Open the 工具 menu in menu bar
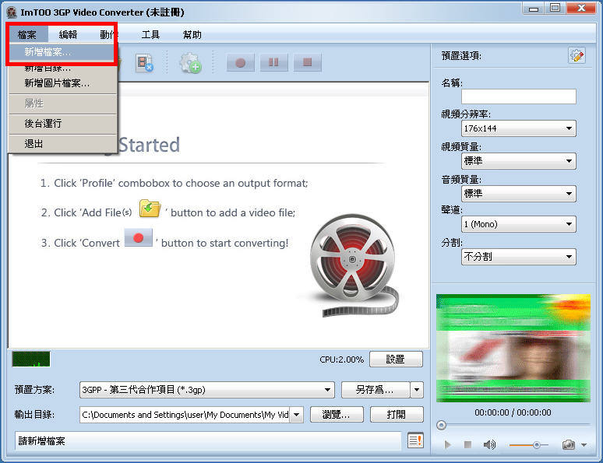The image size is (603, 463). [x=150, y=34]
